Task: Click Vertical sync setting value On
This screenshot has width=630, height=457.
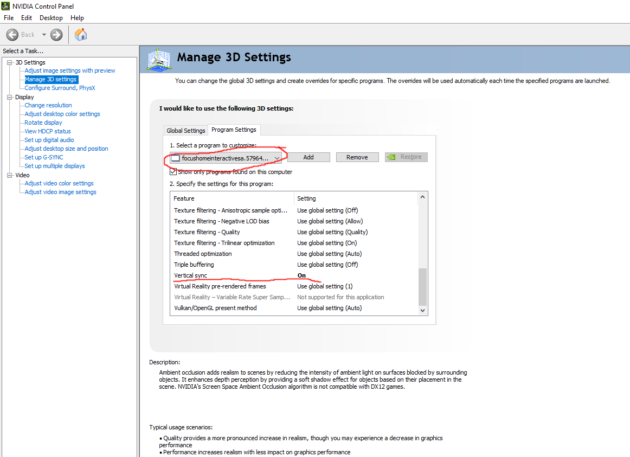Action: tap(302, 275)
